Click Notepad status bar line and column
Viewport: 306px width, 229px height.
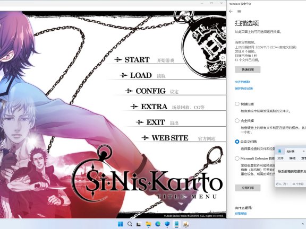click(x=282, y=184)
